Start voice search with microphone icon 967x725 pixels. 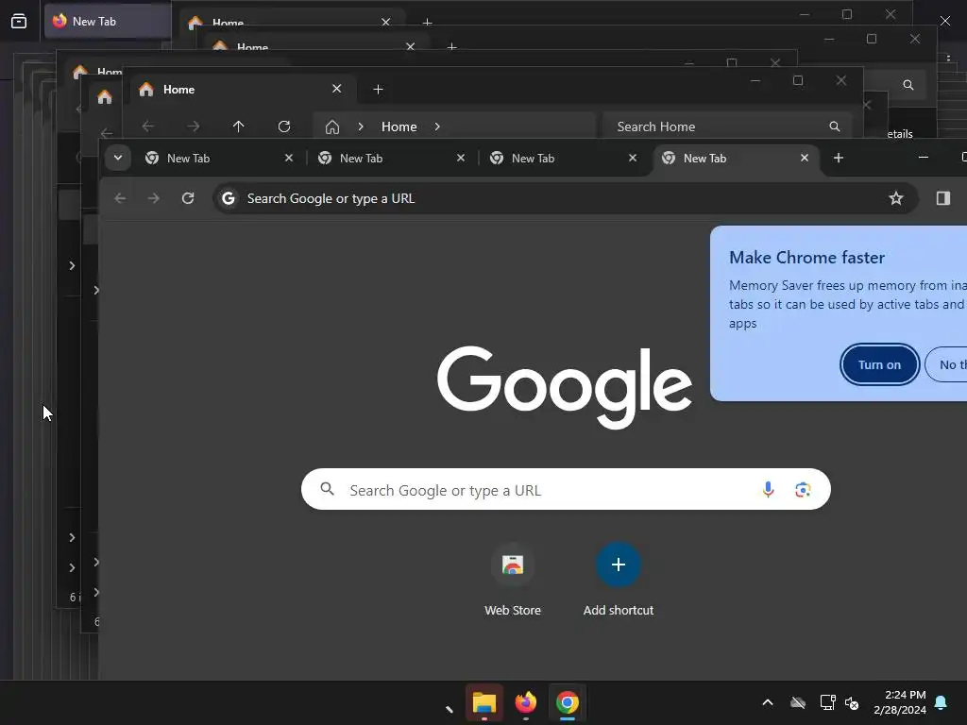tap(768, 490)
